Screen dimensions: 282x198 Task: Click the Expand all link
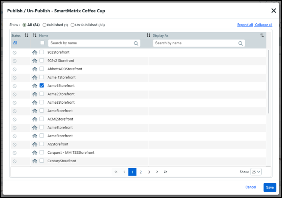coord(245,25)
